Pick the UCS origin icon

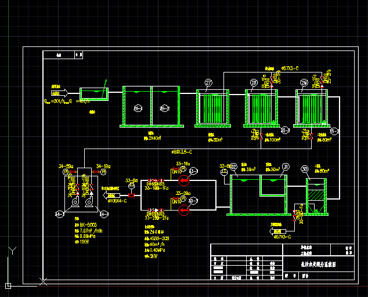8,286
